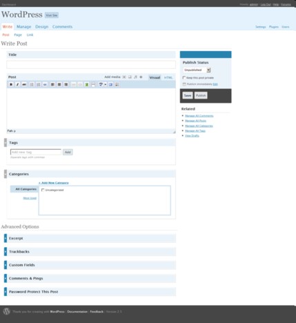296x323 pixels.
Task: Open Plugins in the top right
Action: point(274,27)
